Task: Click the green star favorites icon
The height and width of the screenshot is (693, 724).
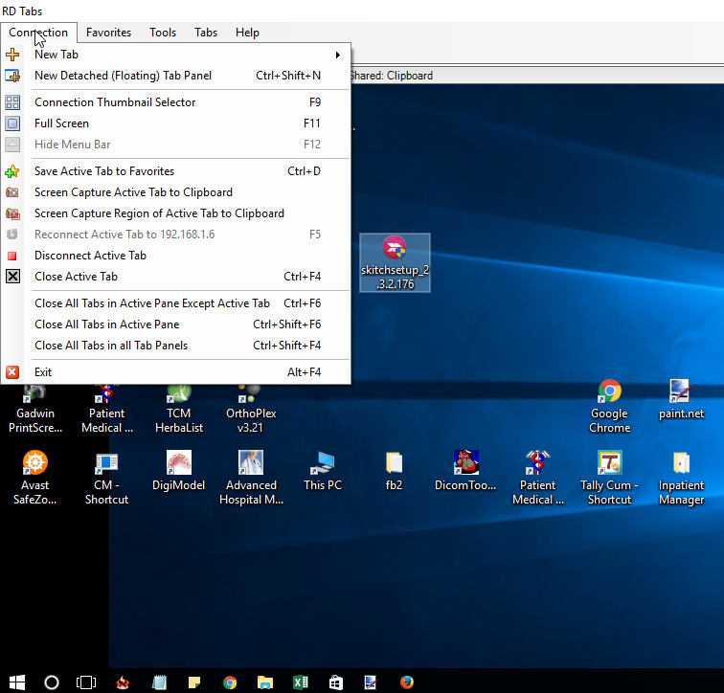Action: pyautogui.click(x=12, y=171)
